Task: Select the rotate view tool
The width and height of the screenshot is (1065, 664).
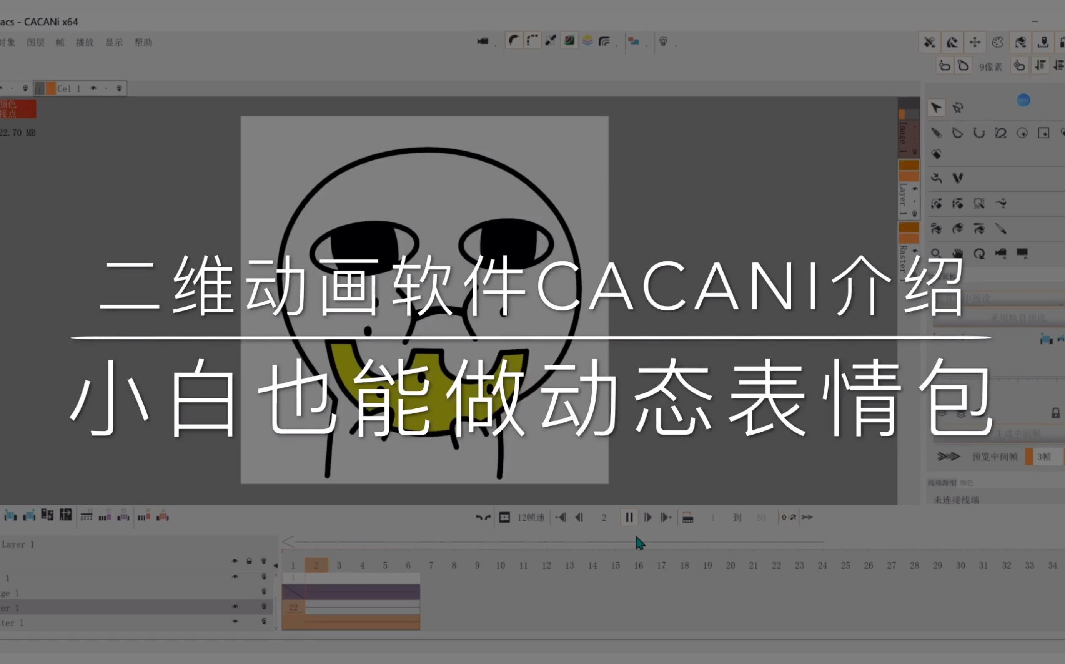Action: 979,253
